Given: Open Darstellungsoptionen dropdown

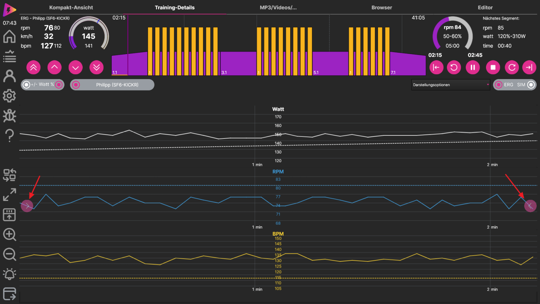Looking at the screenshot, I should (451, 85).
